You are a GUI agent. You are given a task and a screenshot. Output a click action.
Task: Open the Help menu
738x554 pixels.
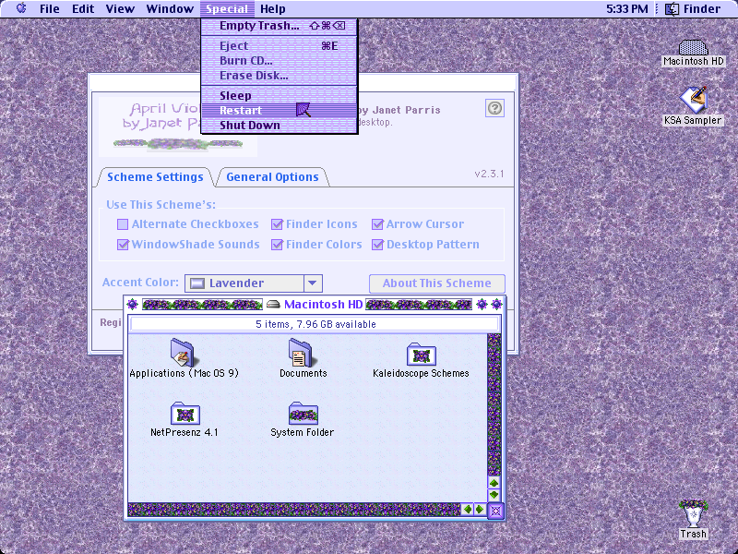[x=273, y=8]
